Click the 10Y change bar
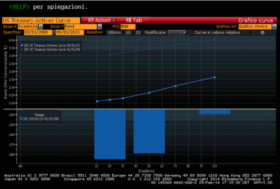The height and width of the screenshot is (189, 280). [x=215, y=112]
